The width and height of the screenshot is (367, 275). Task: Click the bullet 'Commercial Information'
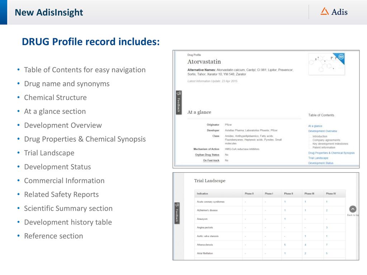click(x=64, y=180)
